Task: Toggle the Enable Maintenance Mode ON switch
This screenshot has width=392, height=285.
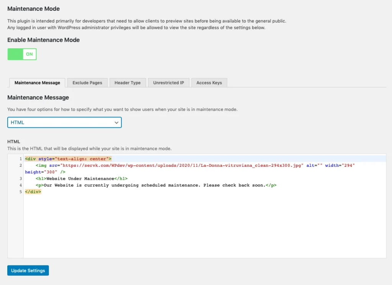Action: [x=22, y=54]
